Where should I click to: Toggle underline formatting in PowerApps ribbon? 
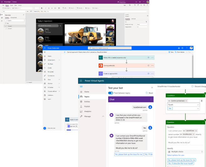click(x=49, y=8)
